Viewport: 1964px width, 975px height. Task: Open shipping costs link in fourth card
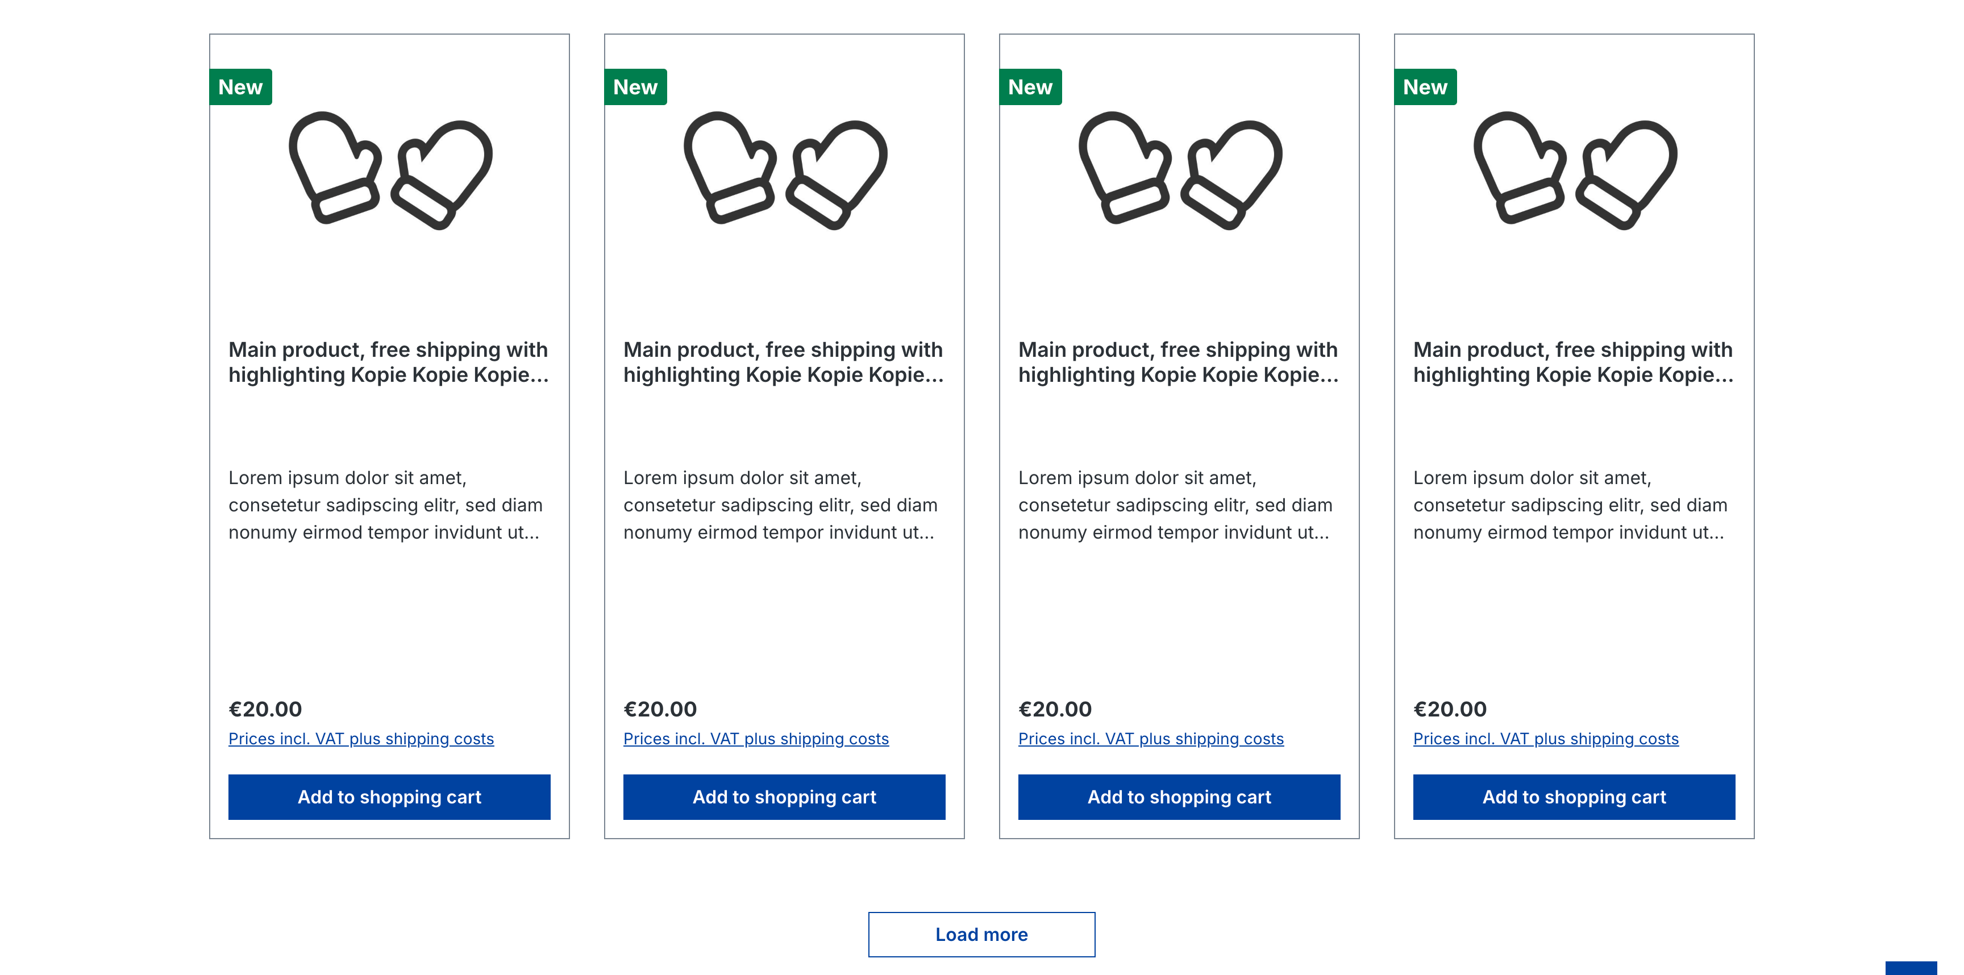pos(1546,739)
